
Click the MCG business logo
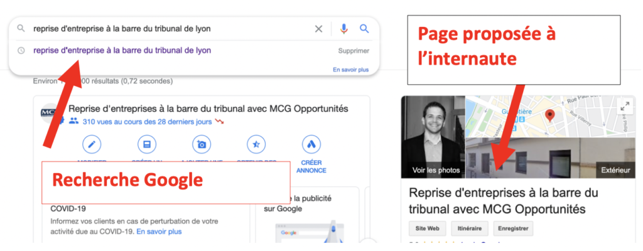(x=50, y=113)
